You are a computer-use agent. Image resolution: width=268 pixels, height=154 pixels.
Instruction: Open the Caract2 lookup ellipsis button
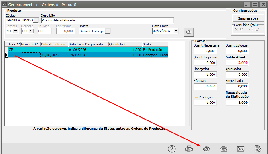point(31,31)
